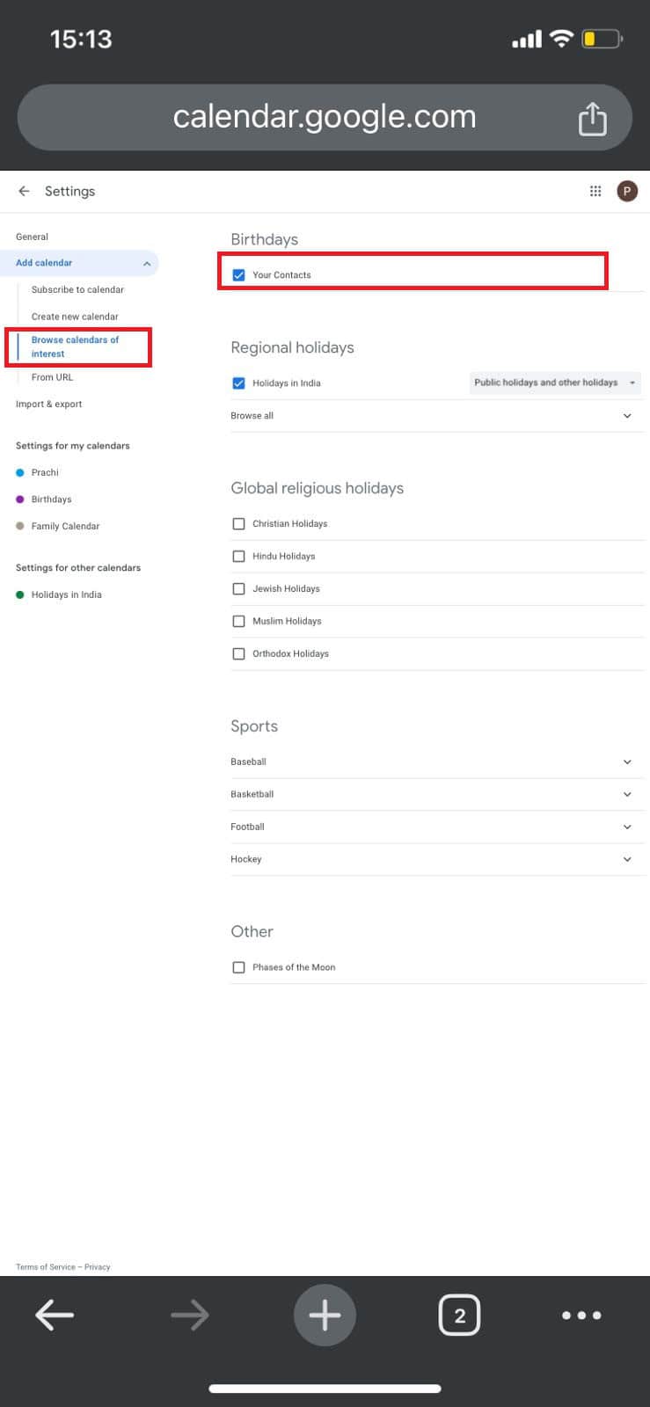This screenshot has width=650, height=1407.
Task: Open Birthdays calendar settings
Action: (x=51, y=499)
